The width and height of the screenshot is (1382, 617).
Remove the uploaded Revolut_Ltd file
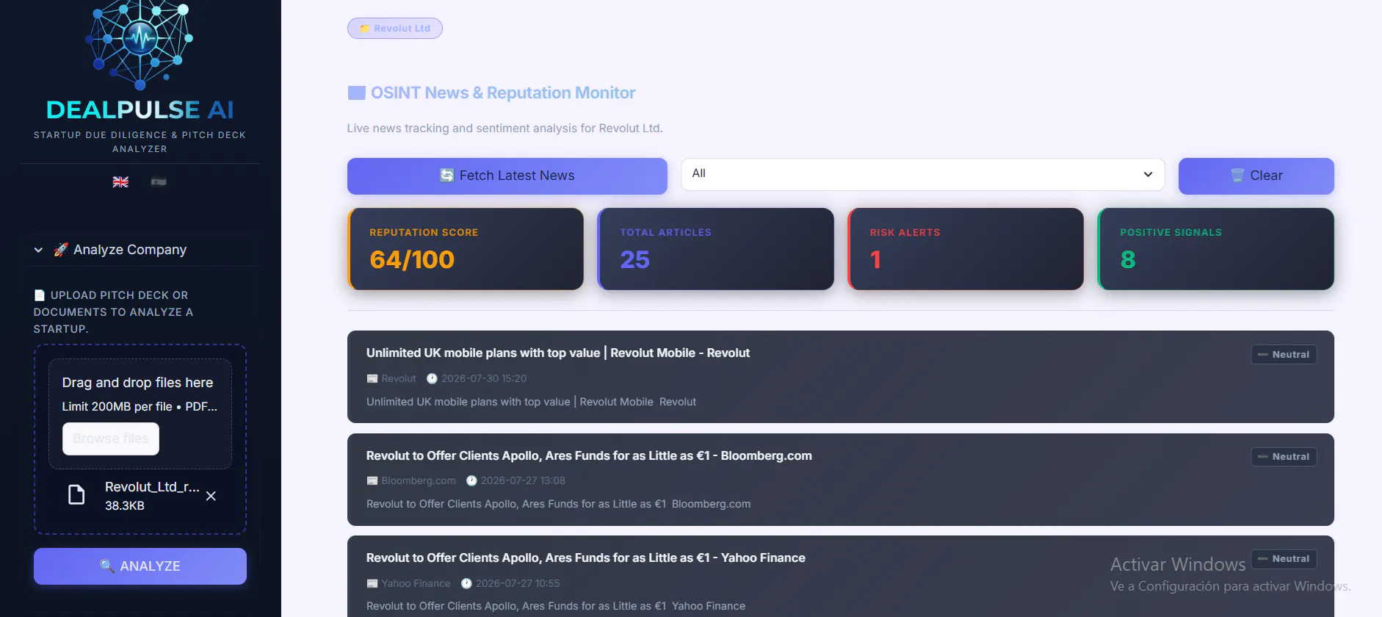211,496
